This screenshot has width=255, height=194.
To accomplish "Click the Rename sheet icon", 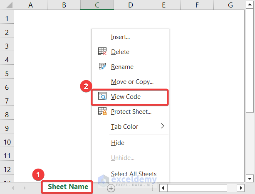I will (102, 67).
